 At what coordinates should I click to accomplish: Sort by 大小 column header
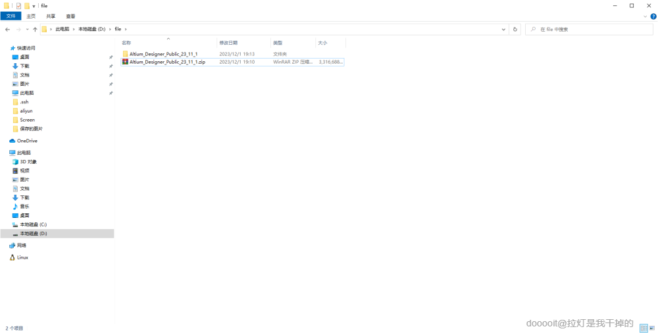pos(322,43)
